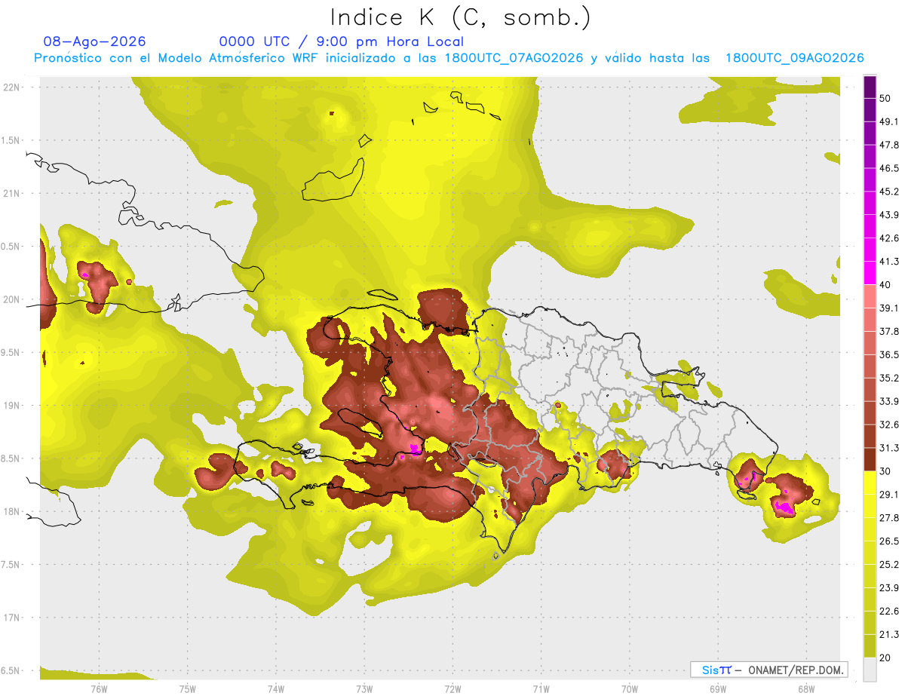Select the latitude label "17N"

click(11, 618)
